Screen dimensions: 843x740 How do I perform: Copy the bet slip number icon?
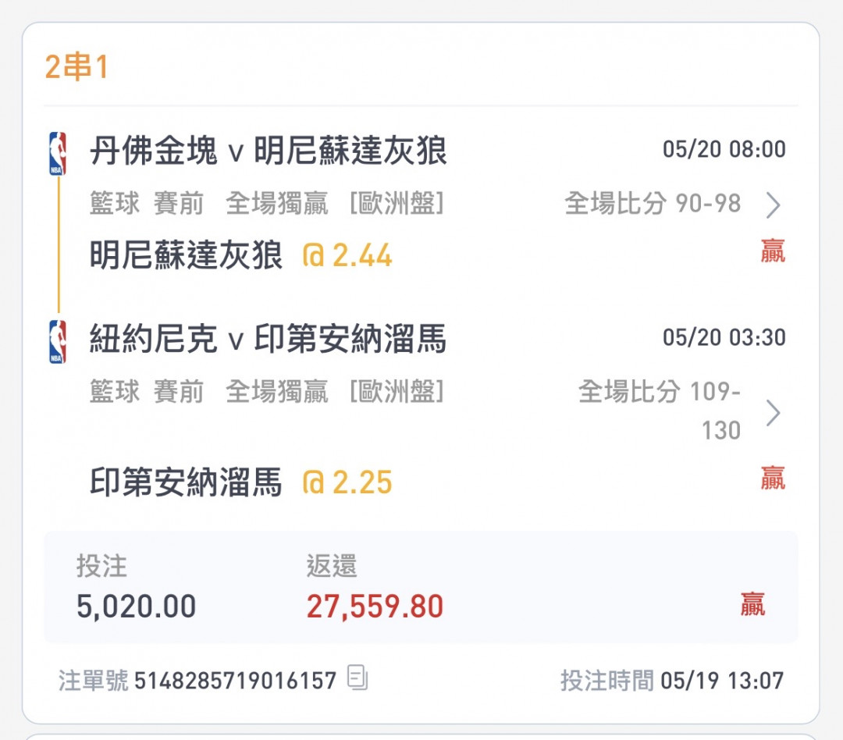tap(357, 678)
